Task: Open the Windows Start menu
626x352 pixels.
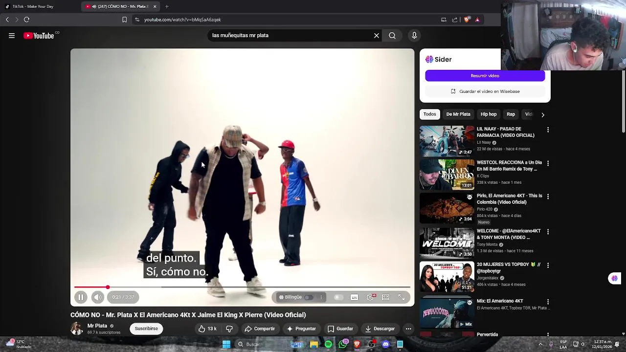Action: point(226,344)
